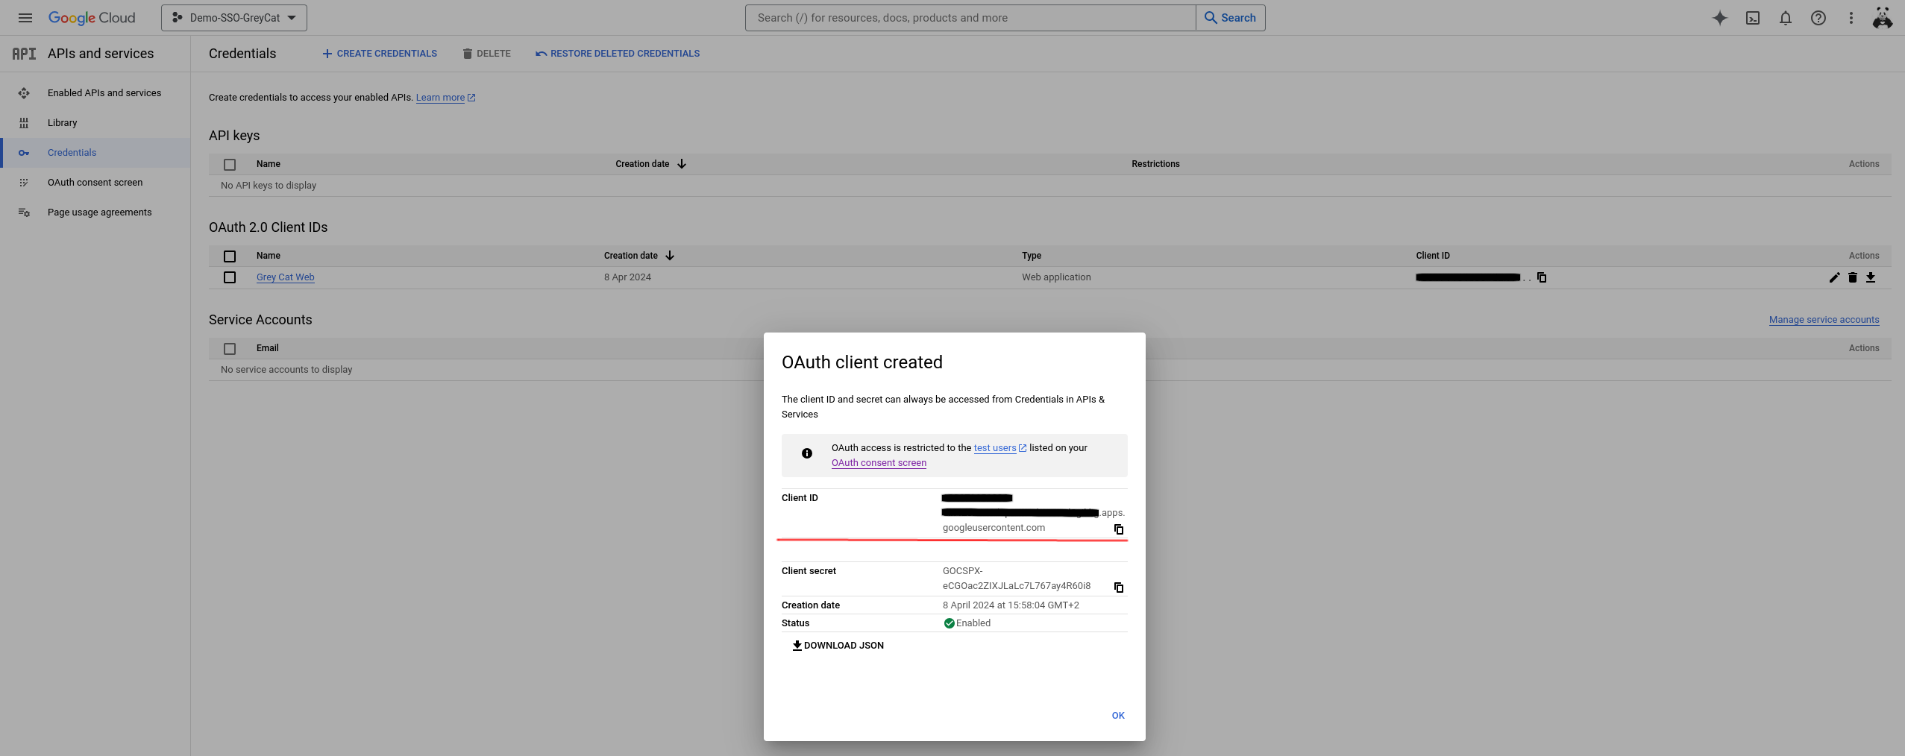Viewport: 1905px width, 756px height.
Task: Copy the Client ID in the dialog
Action: point(1119,529)
